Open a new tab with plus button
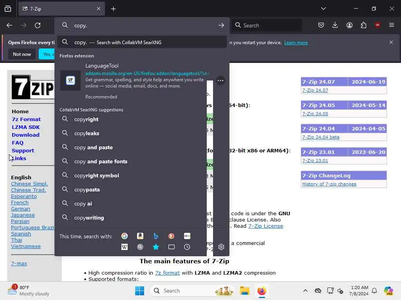 (113, 9)
